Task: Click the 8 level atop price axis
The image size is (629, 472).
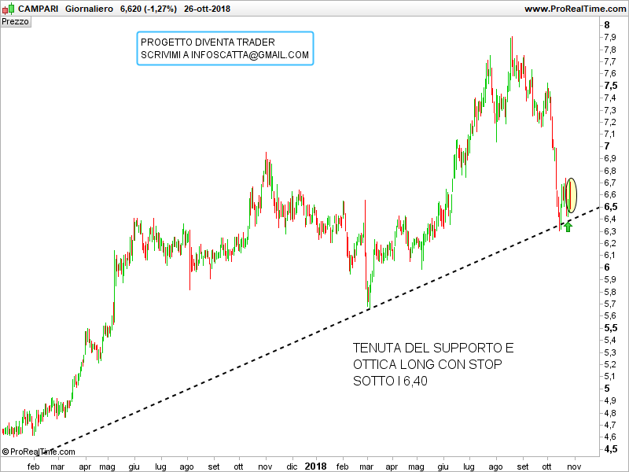Action: (606, 24)
